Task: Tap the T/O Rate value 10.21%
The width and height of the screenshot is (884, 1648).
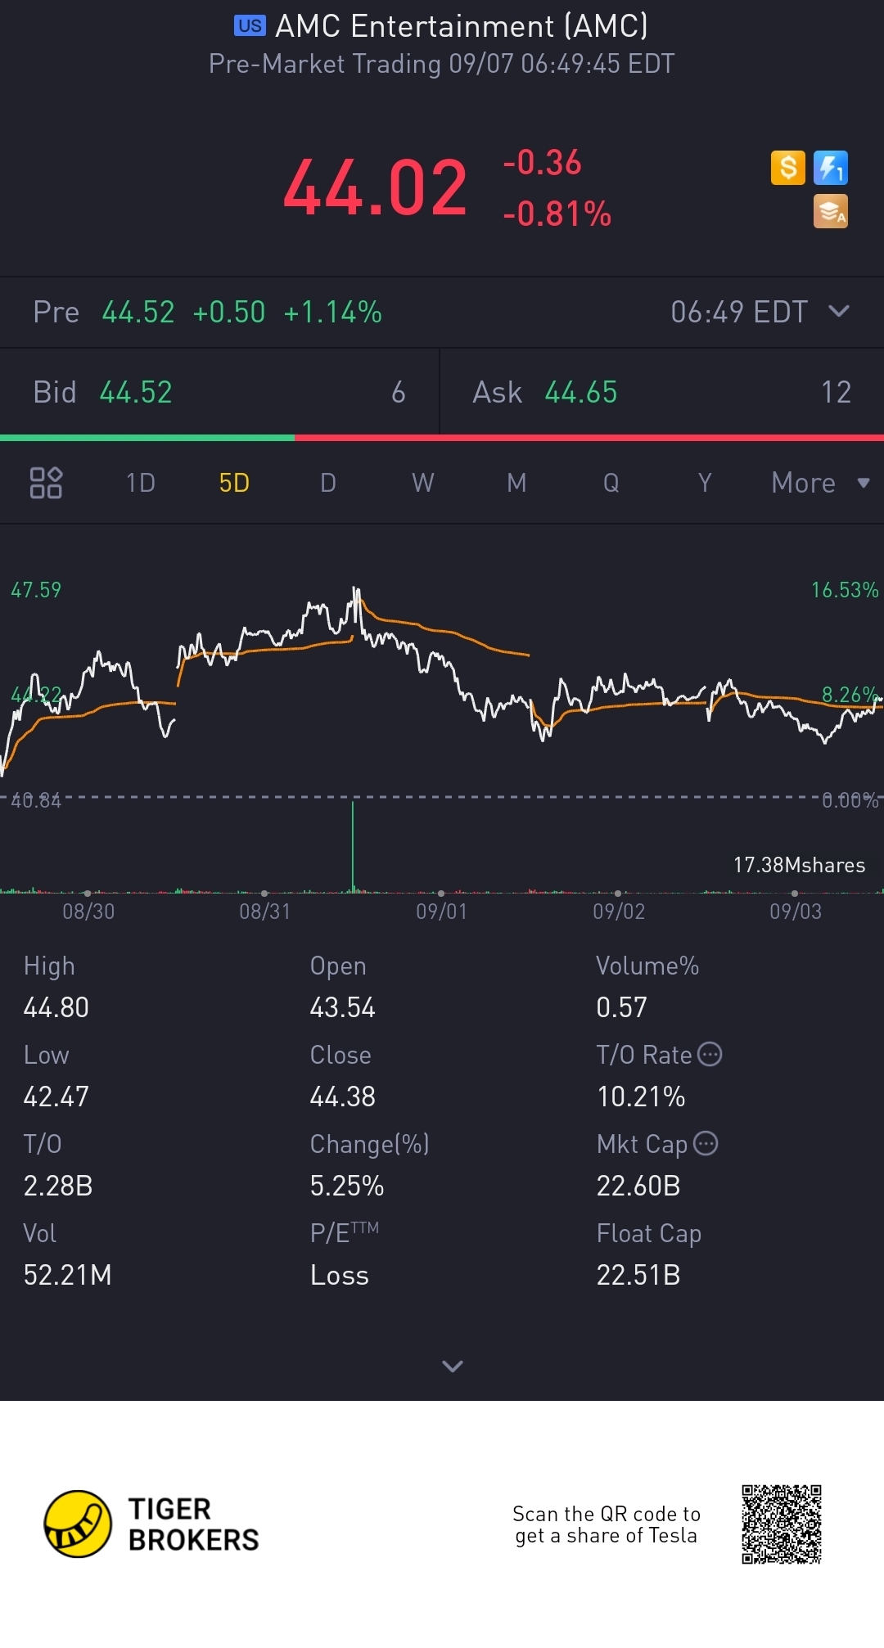Action: click(x=641, y=1096)
